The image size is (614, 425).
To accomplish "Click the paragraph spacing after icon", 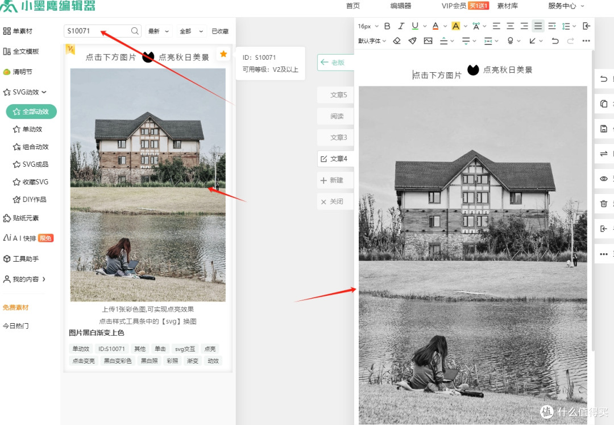I will (466, 41).
